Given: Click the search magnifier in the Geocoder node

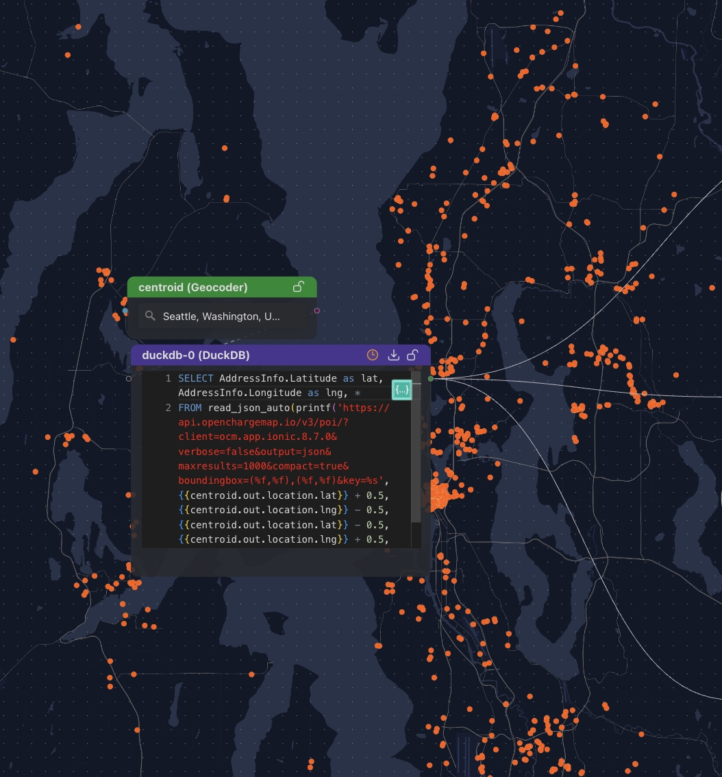Looking at the screenshot, I should 150,316.
